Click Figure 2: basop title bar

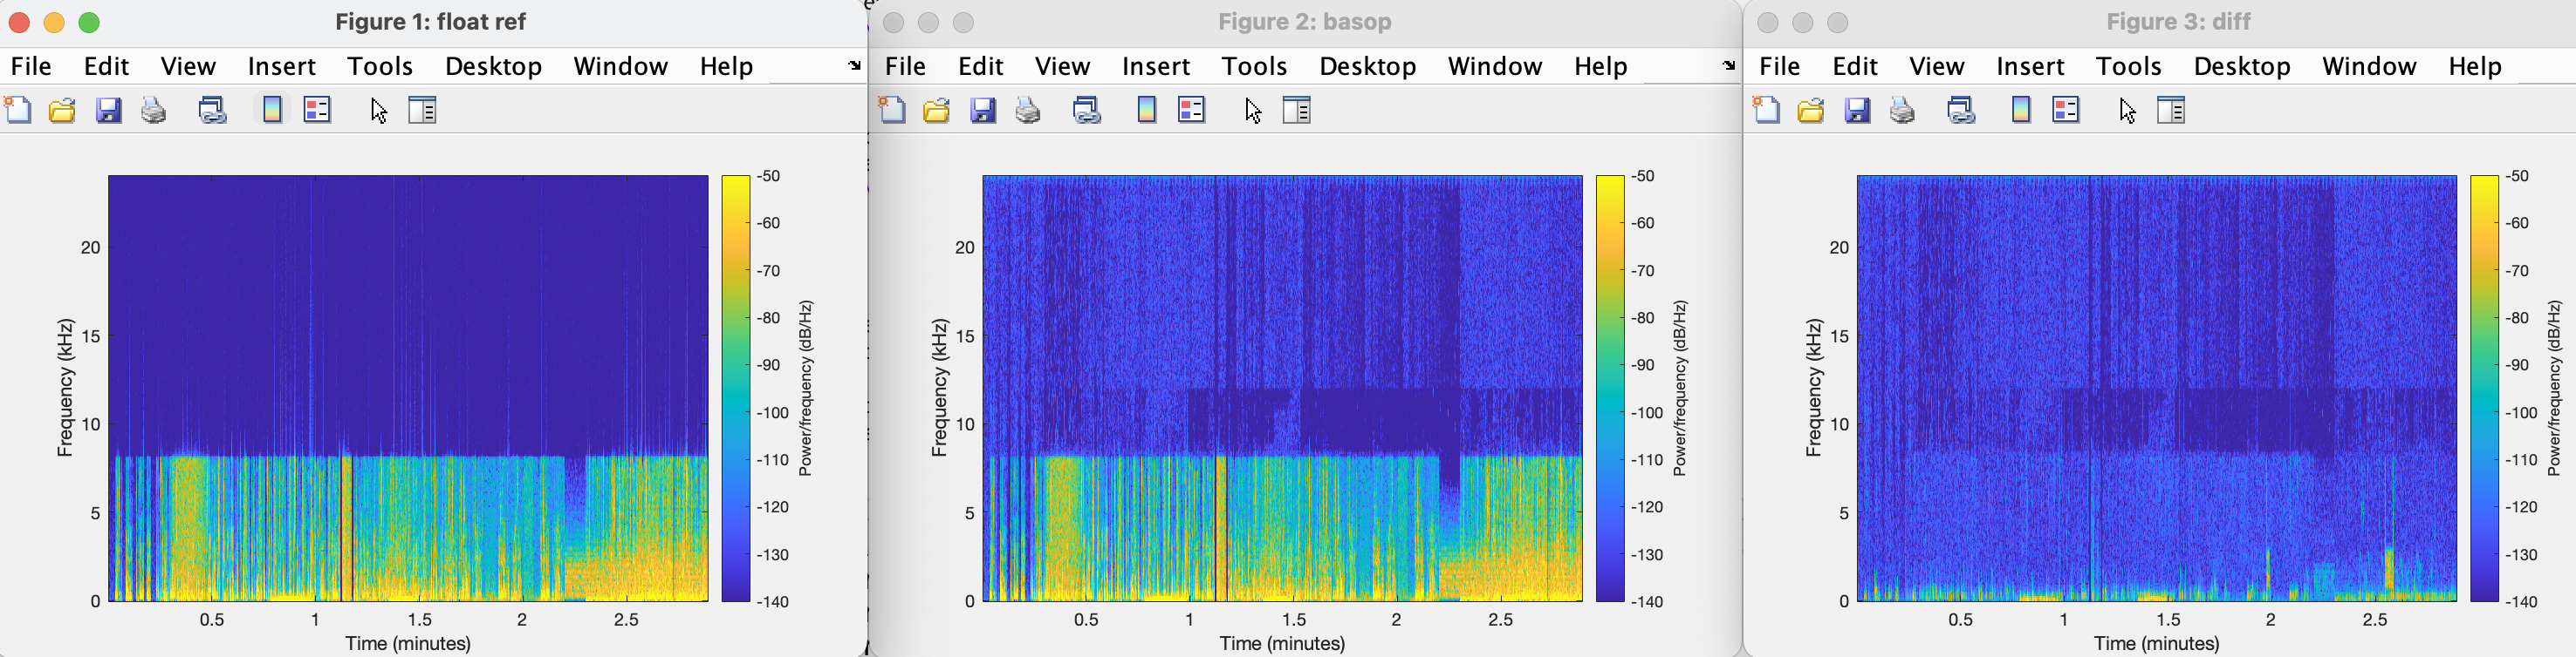tap(1304, 22)
